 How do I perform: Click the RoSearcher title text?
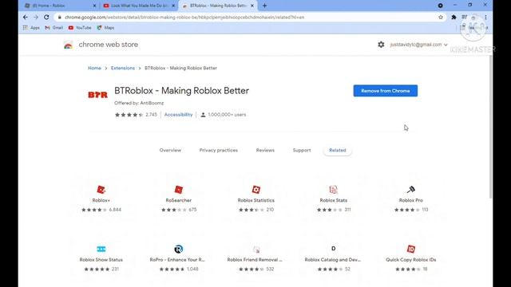(179, 200)
